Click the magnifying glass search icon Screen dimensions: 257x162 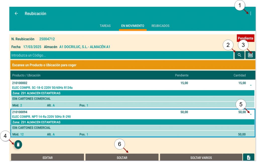(239, 55)
